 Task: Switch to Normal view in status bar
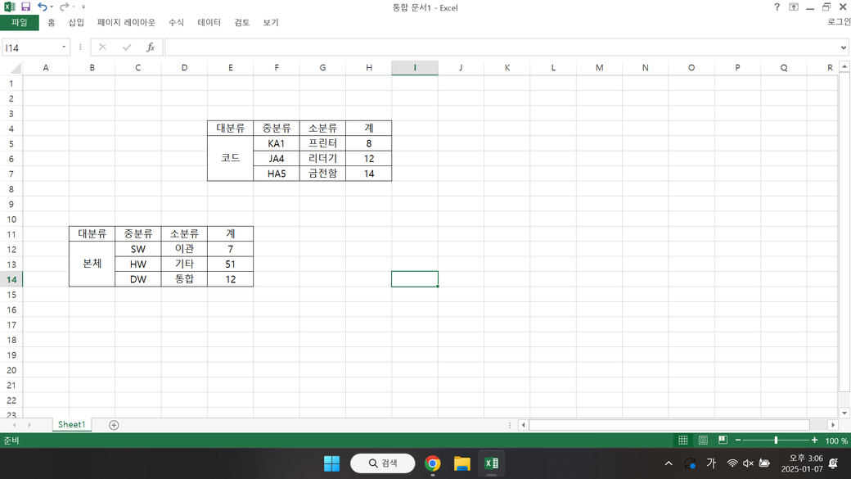coord(683,441)
